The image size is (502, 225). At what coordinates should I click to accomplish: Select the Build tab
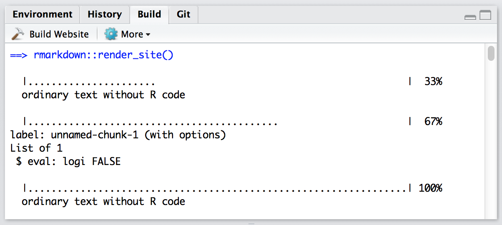tap(149, 15)
